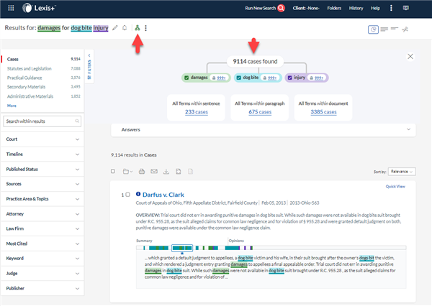Click the lock icon in damages chip
432x306 pixels.
pos(214,78)
